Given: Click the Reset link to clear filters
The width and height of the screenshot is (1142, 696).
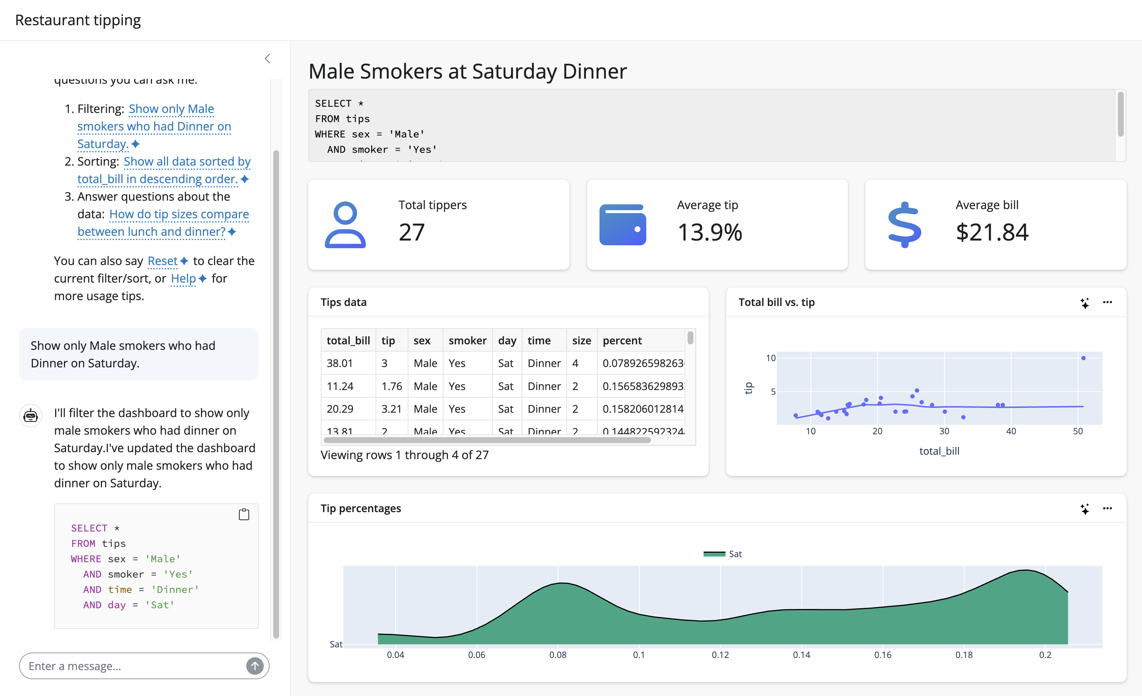Looking at the screenshot, I should pos(162,261).
